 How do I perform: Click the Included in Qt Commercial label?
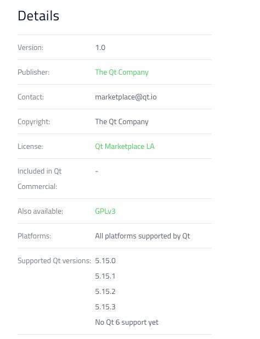coord(39,179)
